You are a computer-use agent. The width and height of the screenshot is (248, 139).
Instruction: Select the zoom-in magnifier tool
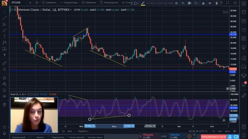4,69
